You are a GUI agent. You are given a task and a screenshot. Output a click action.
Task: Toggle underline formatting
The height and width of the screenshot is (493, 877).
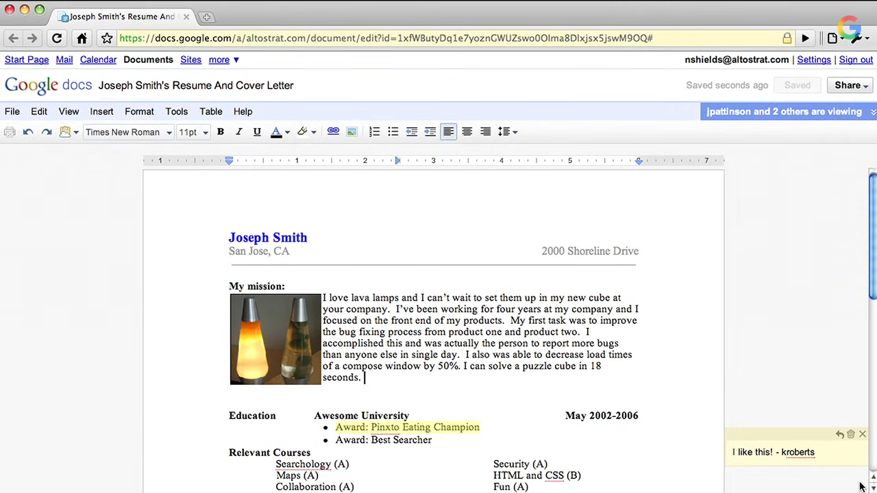[x=257, y=131]
